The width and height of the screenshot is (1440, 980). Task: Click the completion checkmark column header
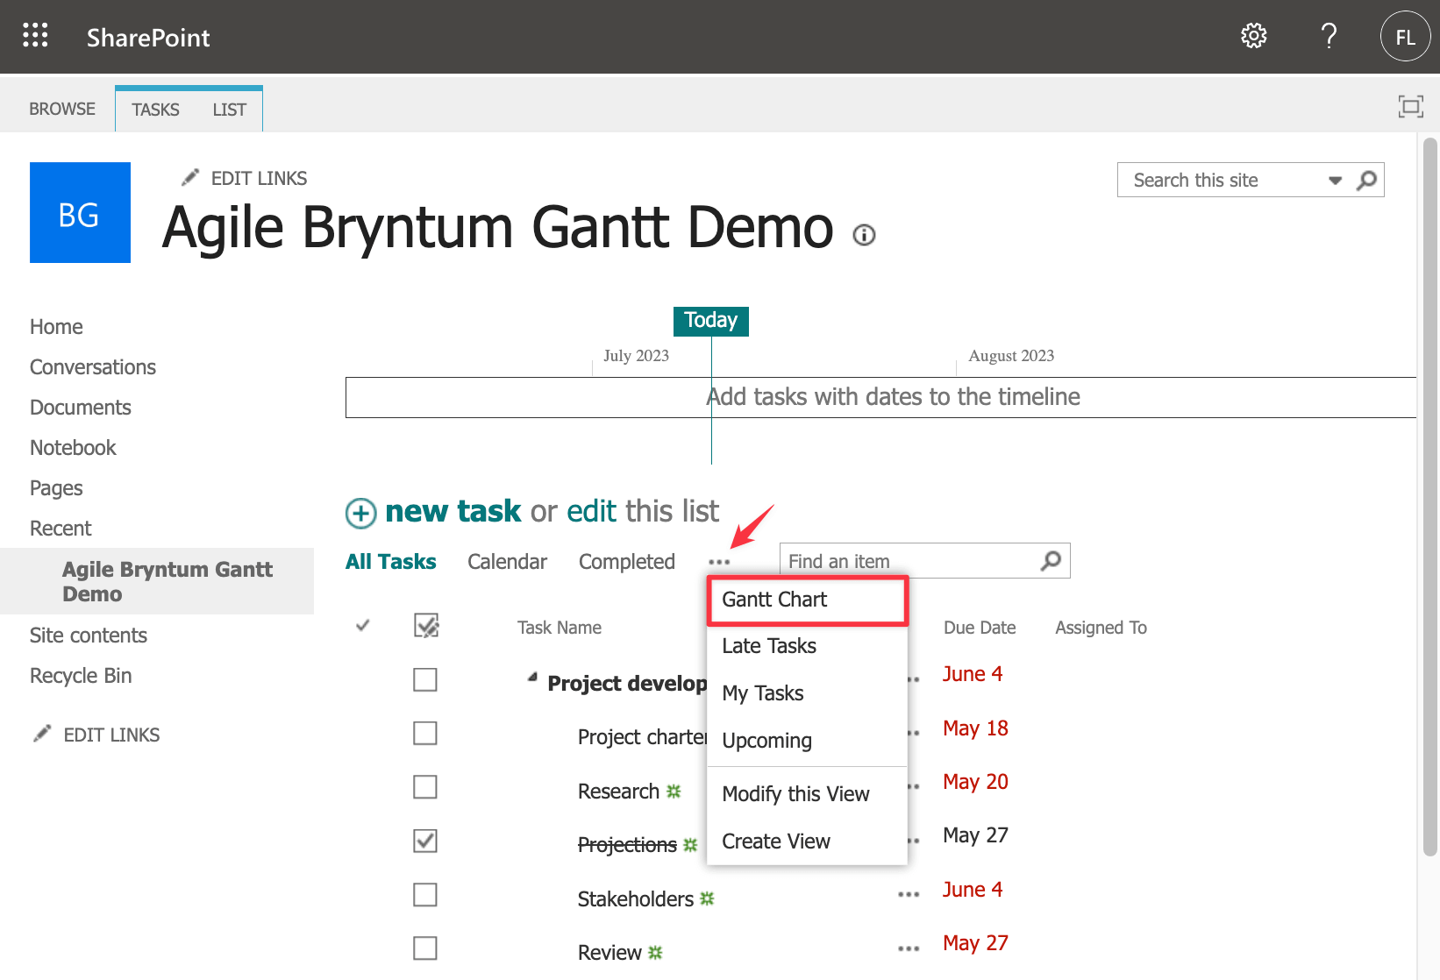(362, 626)
